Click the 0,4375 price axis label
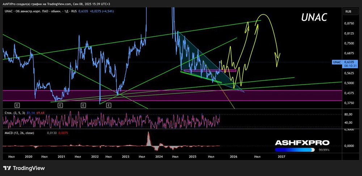The width and height of the screenshot is (362, 176). click(x=349, y=93)
